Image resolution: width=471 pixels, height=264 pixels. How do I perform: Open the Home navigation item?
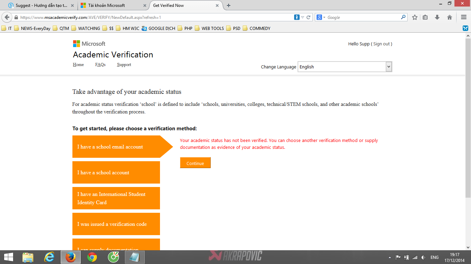click(x=78, y=65)
